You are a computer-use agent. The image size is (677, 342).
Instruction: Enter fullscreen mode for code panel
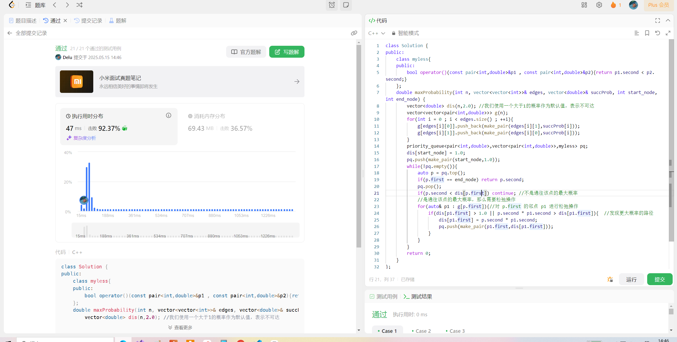(x=657, y=21)
